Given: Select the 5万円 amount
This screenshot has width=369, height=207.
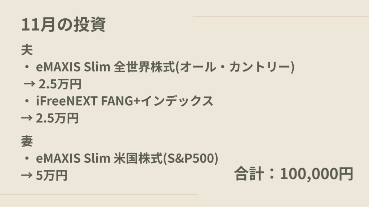Looking at the screenshot, I should click(x=52, y=175).
